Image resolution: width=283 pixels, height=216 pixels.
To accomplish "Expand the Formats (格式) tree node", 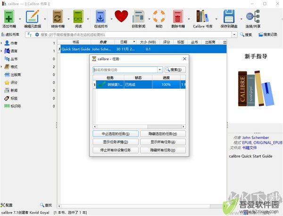I will 1,67.
